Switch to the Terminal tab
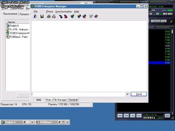 [73, 100]
